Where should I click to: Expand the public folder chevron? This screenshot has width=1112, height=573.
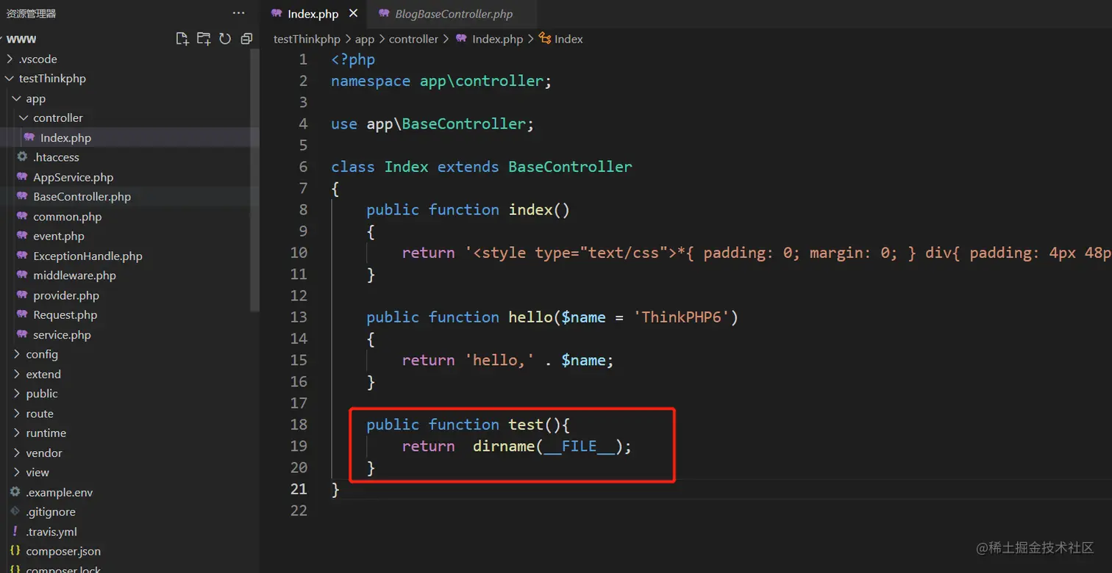[x=17, y=394]
